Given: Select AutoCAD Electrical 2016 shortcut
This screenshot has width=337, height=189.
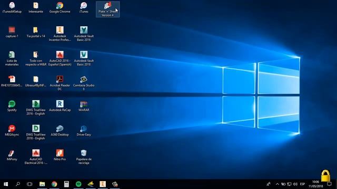Looking at the screenshot, I should pyautogui.click(x=36, y=157).
